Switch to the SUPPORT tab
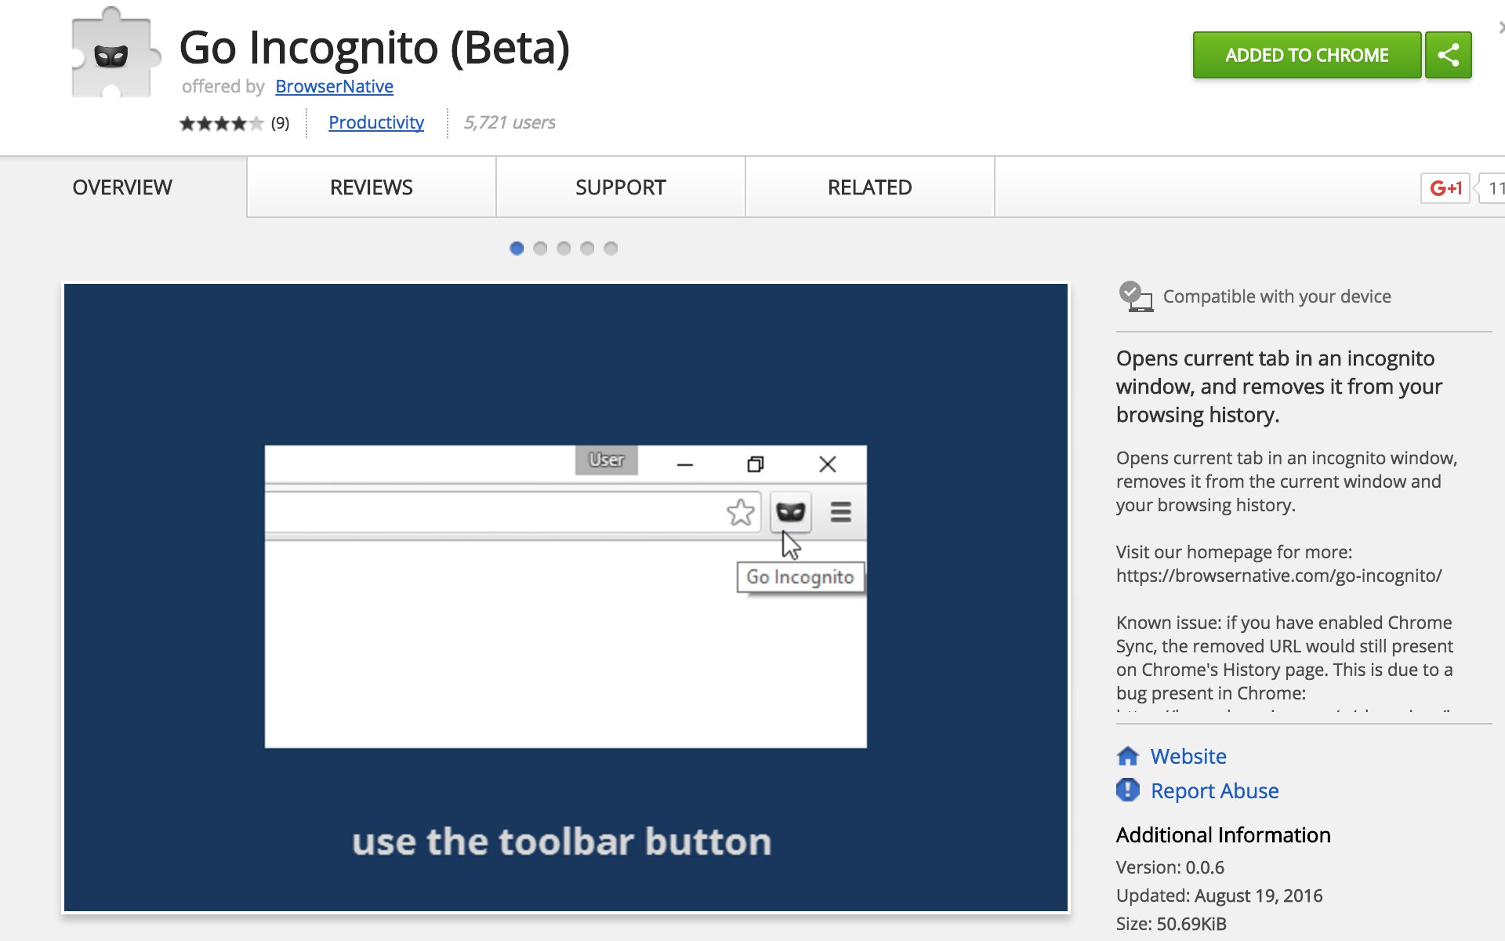Viewport: 1505px width, 941px height. pyautogui.click(x=621, y=187)
